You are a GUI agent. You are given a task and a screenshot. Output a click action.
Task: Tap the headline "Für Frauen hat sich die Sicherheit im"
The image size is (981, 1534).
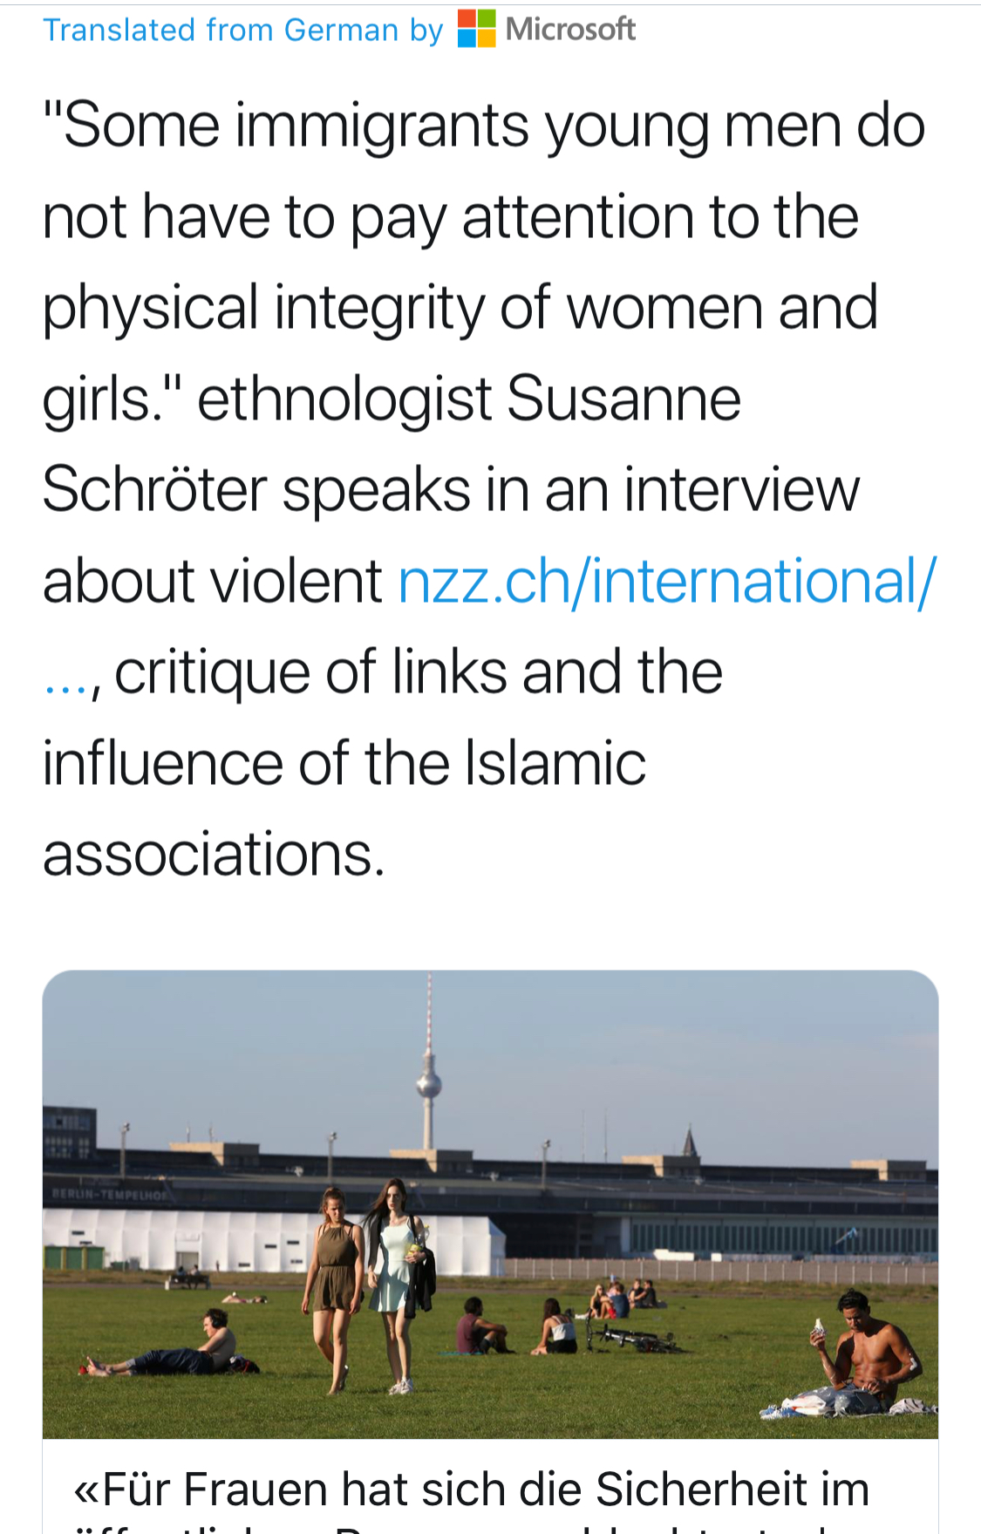[x=472, y=1488]
